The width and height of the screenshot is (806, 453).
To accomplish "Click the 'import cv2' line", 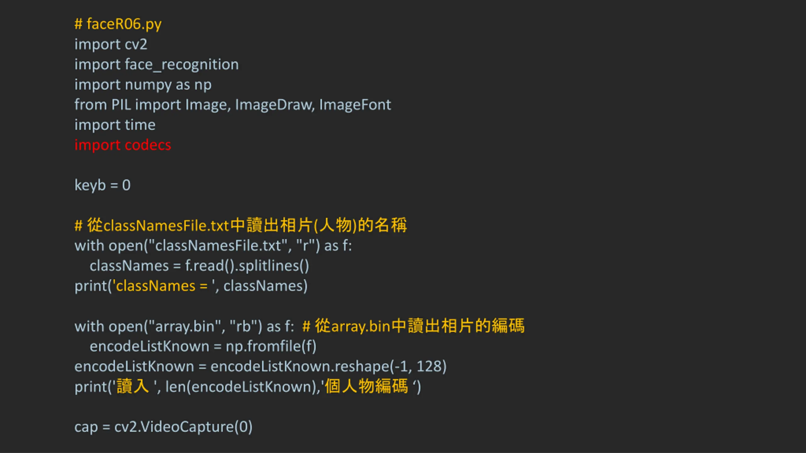I will (111, 44).
